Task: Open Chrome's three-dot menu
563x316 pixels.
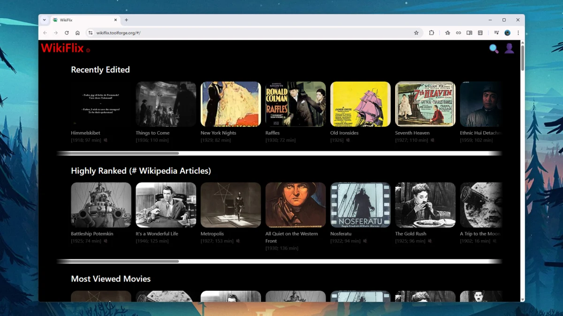Action: click(518, 33)
